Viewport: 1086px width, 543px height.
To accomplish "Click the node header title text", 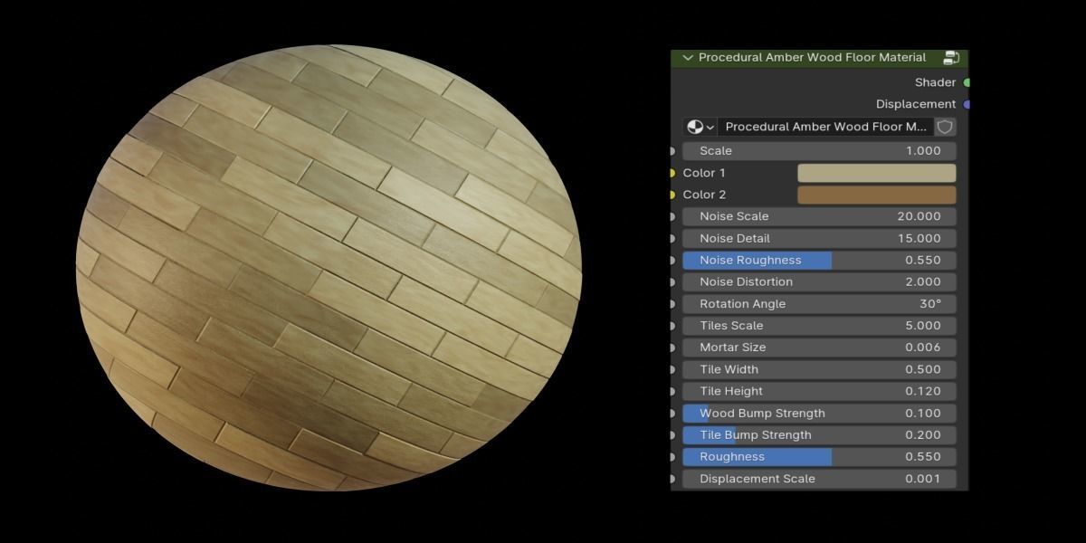I will tap(812, 58).
